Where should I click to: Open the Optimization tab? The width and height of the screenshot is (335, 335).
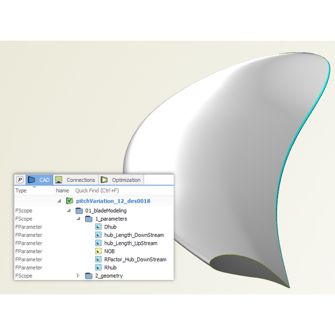pyautogui.click(x=121, y=180)
